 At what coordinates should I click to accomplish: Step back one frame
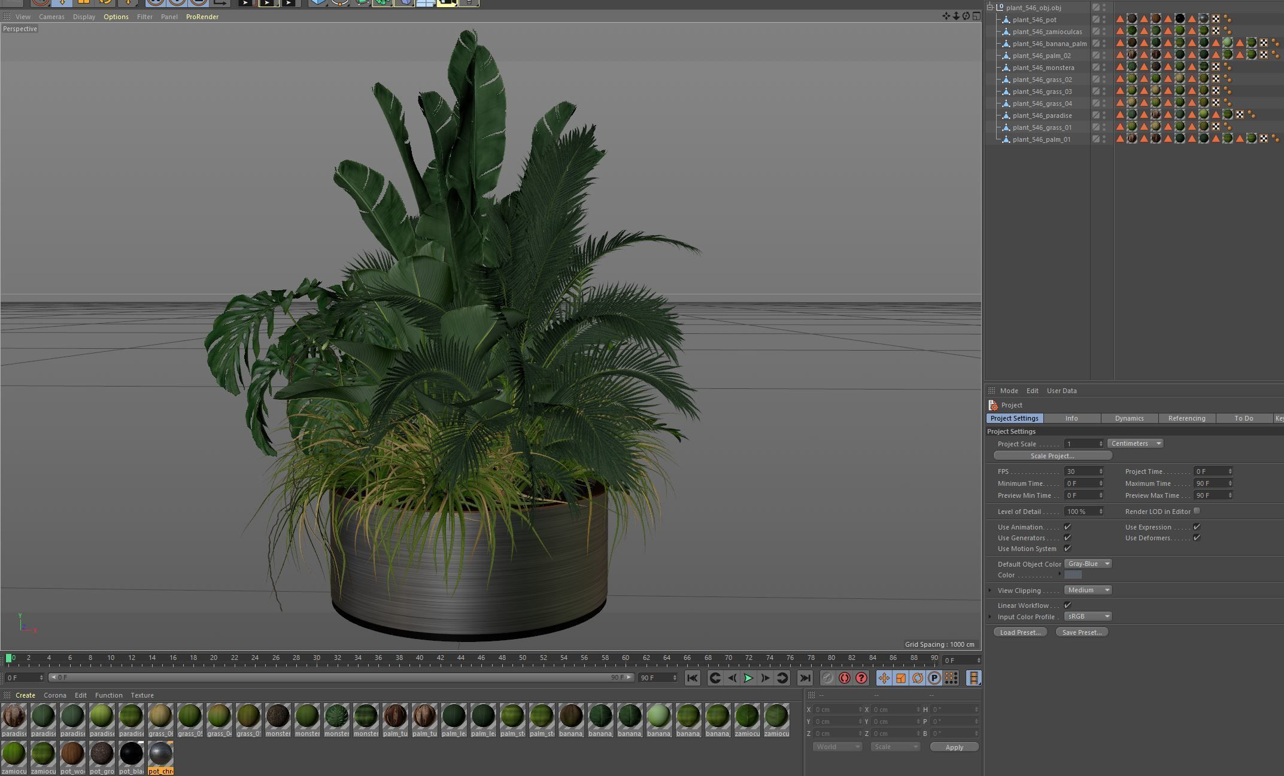tap(731, 678)
